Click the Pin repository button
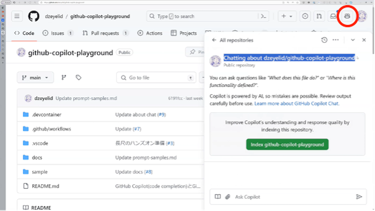 pos(195,52)
